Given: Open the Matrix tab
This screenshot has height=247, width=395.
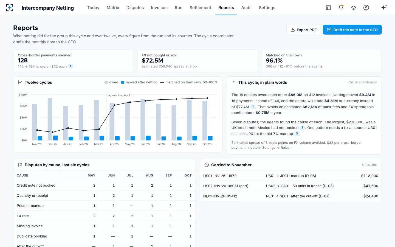Looking at the screenshot, I should point(113,8).
